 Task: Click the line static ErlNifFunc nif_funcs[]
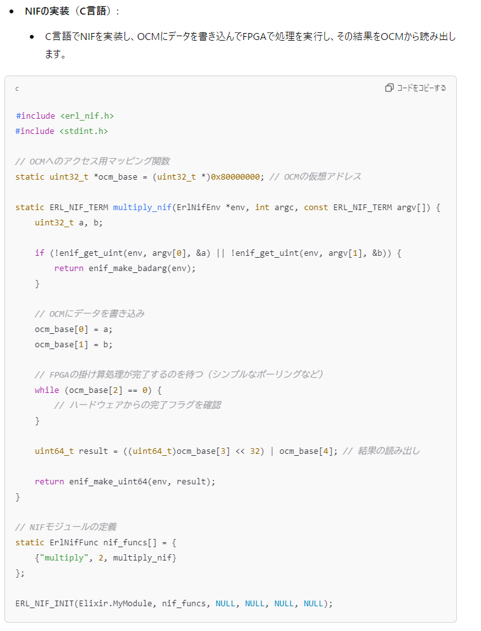(x=95, y=543)
